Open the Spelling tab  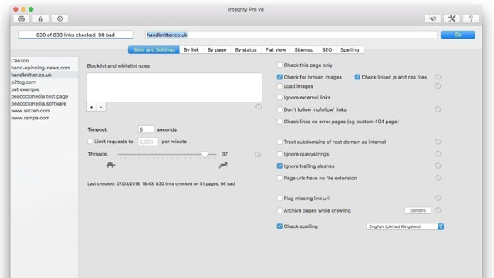coord(350,50)
